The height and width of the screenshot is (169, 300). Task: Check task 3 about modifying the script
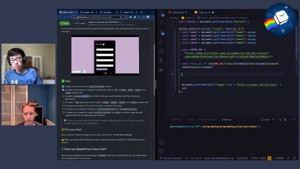(x=63, y=96)
